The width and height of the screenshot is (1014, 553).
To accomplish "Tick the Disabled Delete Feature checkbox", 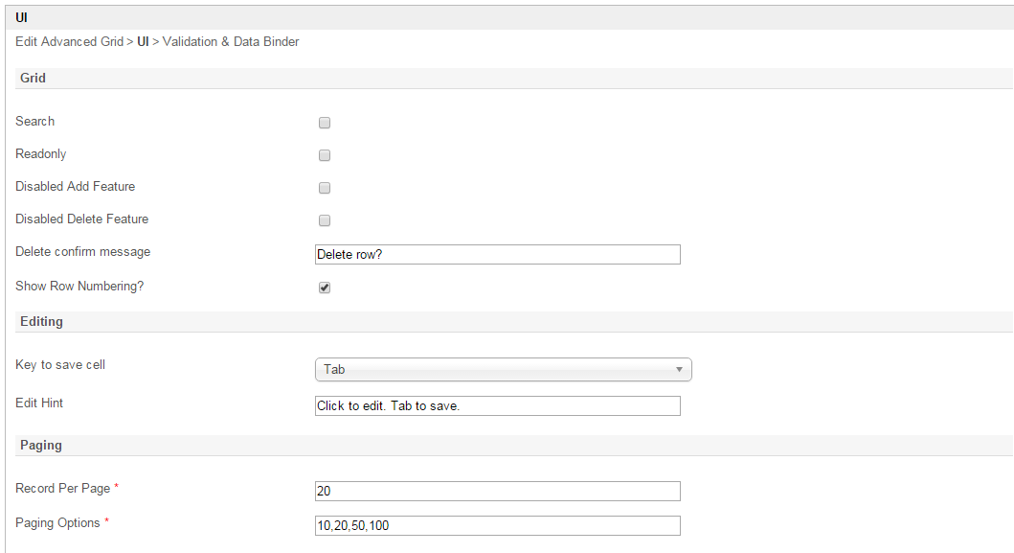I will click(x=325, y=220).
